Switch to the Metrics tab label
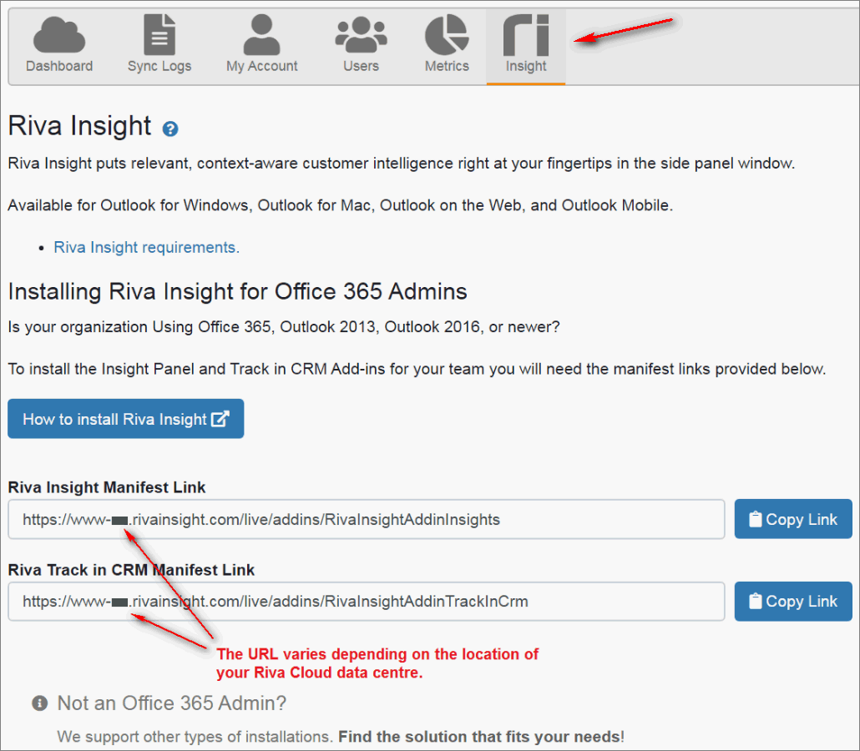860x751 pixels. (x=447, y=66)
